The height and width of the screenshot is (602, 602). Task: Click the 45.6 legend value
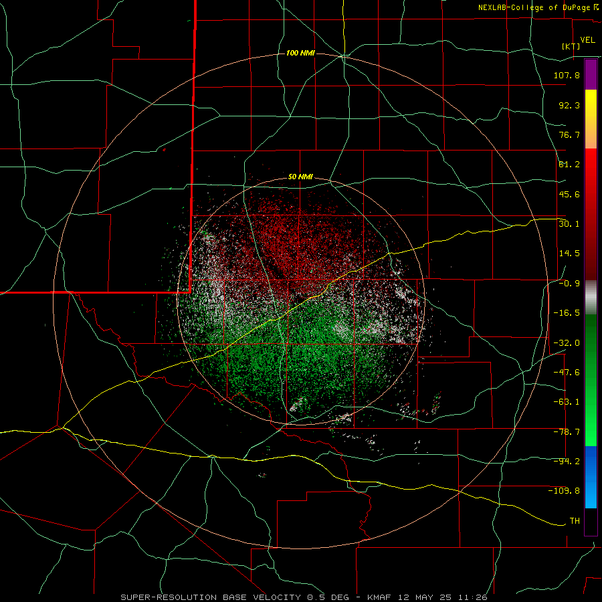[569, 194]
